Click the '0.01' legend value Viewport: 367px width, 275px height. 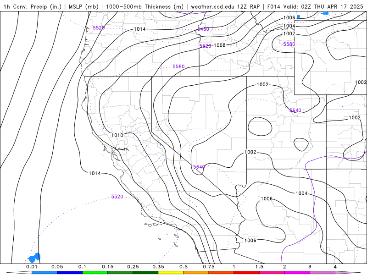pyautogui.click(x=32, y=267)
